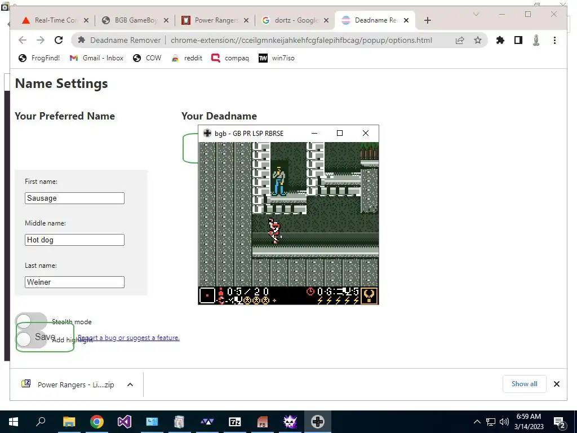
Task: Go back to the previous page
Action: click(x=23, y=40)
